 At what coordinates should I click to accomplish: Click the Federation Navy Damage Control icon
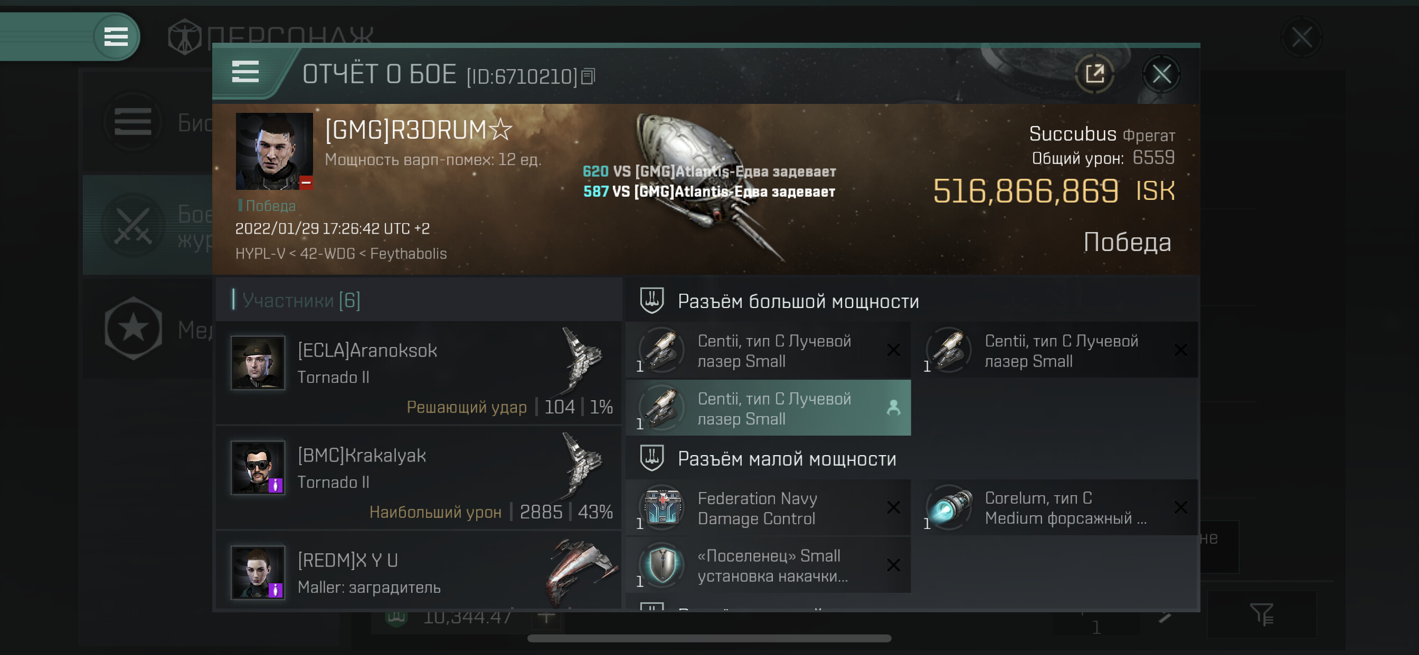tap(662, 507)
